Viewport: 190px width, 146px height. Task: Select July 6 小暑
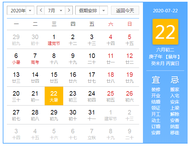[x=16, y=59]
